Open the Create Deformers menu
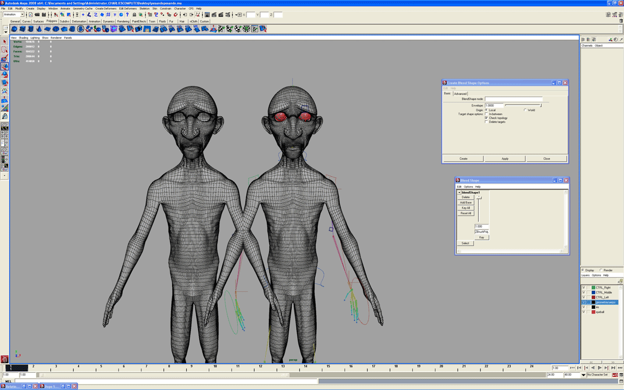The image size is (624, 390). pyautogui.click(x=106, y=8)
